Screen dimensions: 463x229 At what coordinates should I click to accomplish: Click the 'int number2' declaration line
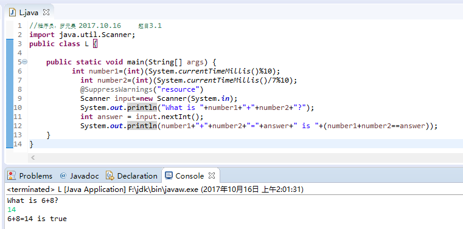click(x=189, y=80)
